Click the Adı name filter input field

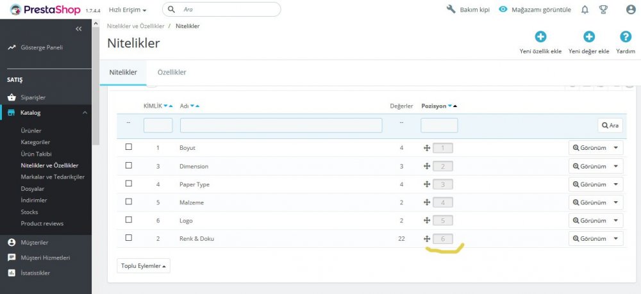point(281,126)
